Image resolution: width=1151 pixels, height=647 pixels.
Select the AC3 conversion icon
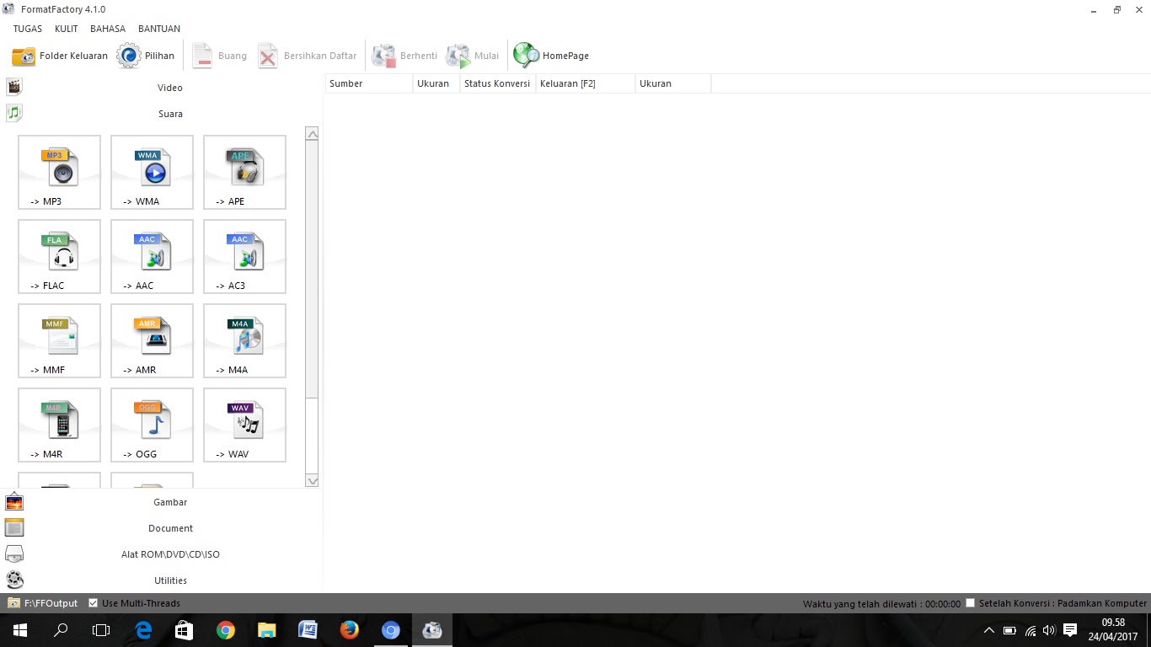[x=244, y=256]
